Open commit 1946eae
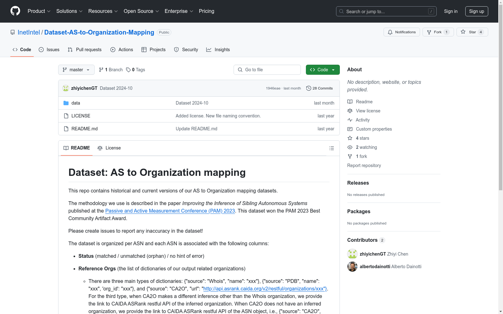Image resolution: width=503 pixels, height=314 pixels. coord(273,88)
